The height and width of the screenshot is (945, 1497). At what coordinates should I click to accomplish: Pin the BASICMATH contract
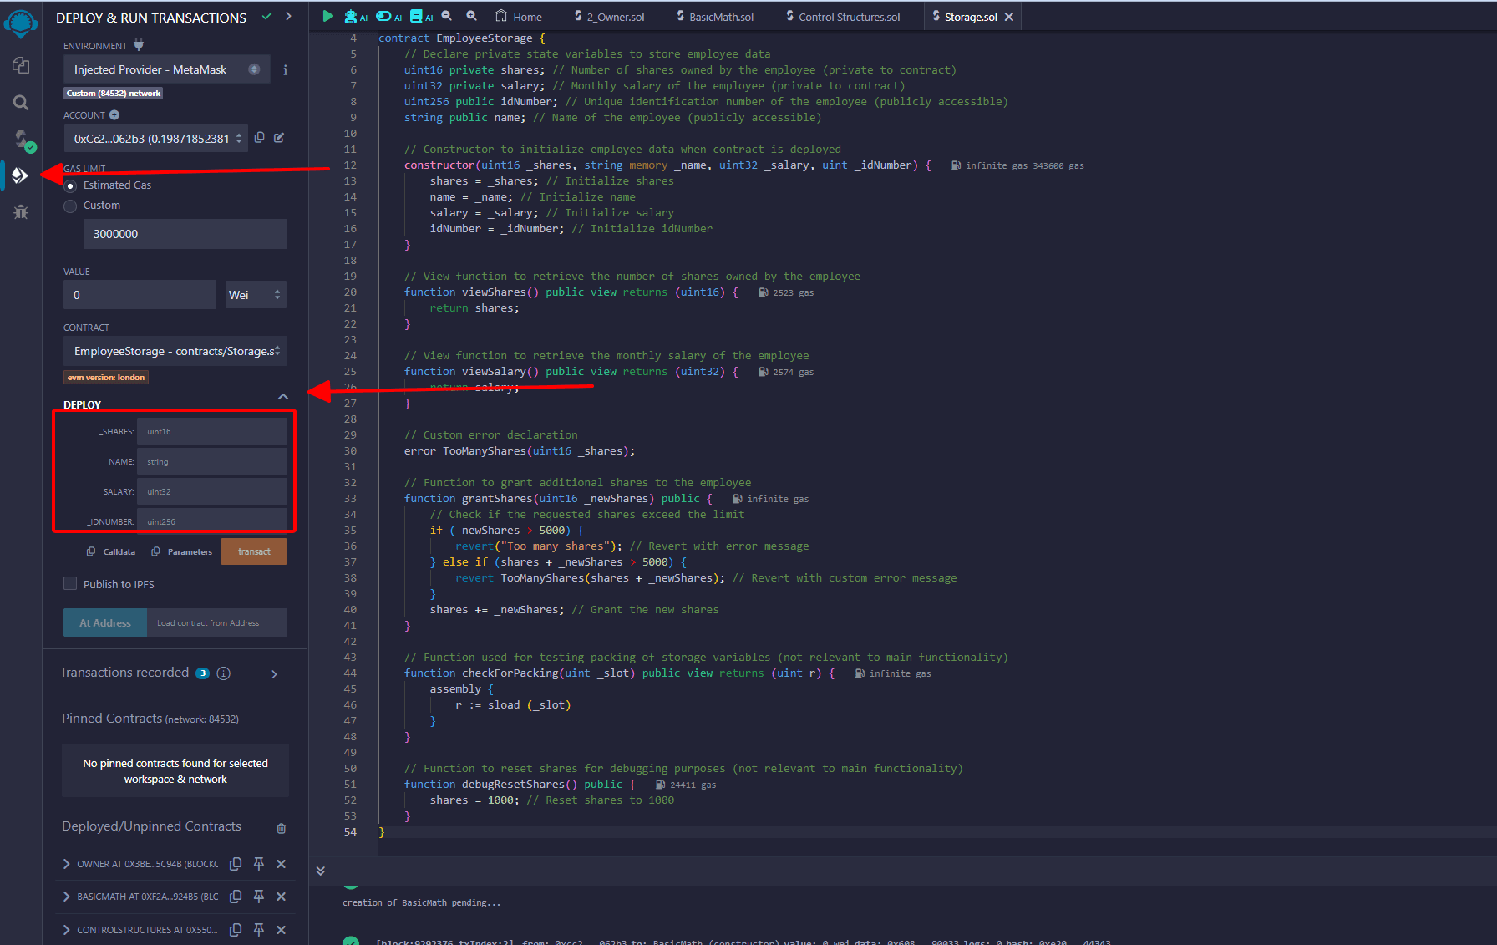[259, 897]
